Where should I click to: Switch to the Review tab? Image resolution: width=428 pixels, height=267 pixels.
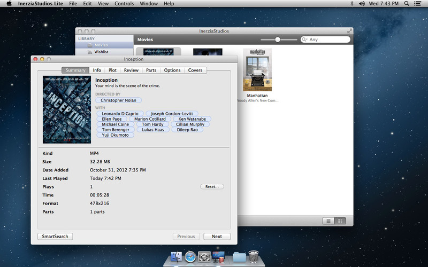(x=131, y=70)
